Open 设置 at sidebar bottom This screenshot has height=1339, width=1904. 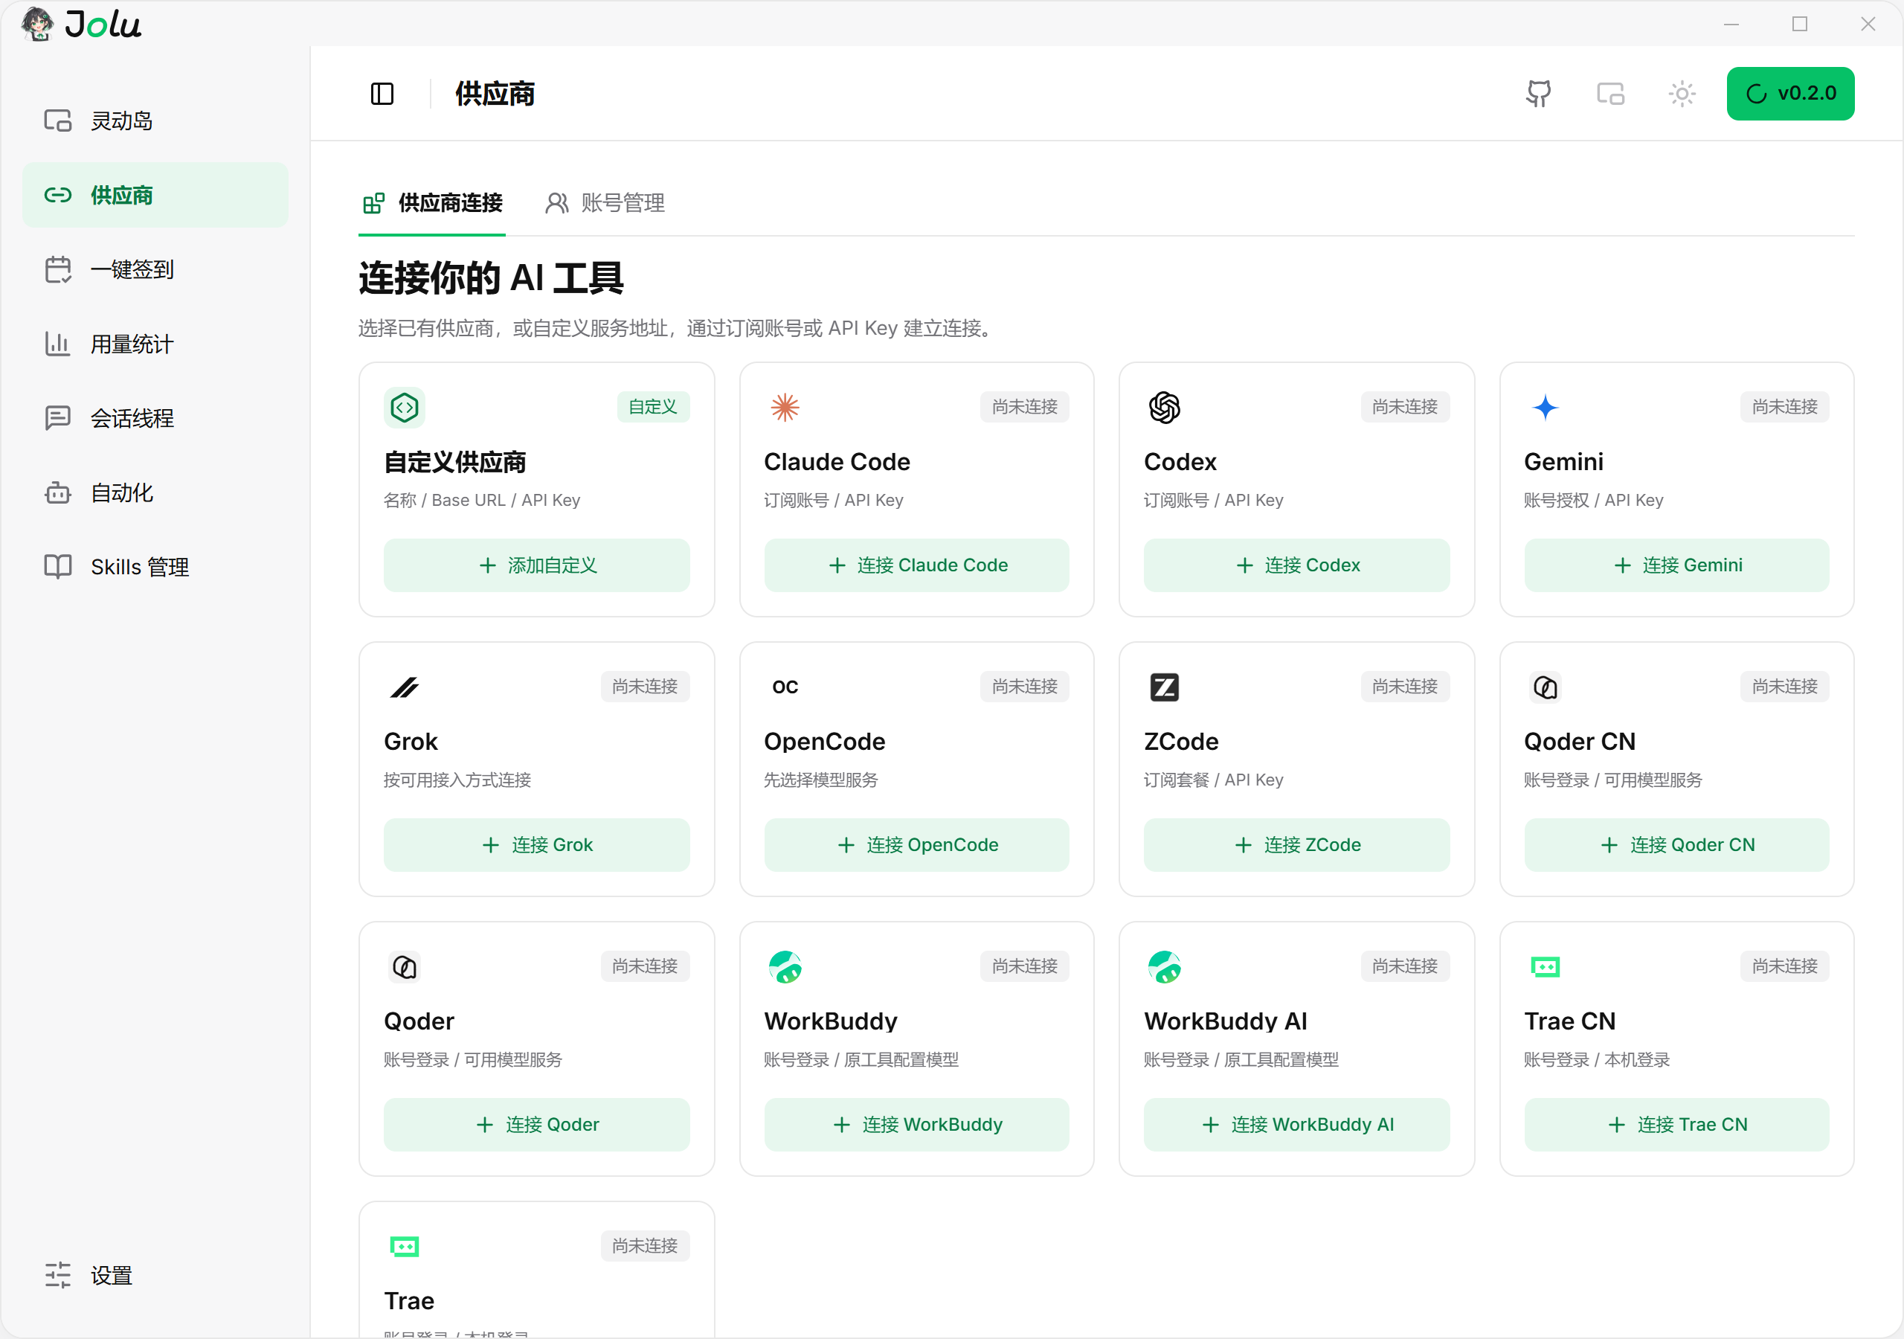coord(155,1275)
